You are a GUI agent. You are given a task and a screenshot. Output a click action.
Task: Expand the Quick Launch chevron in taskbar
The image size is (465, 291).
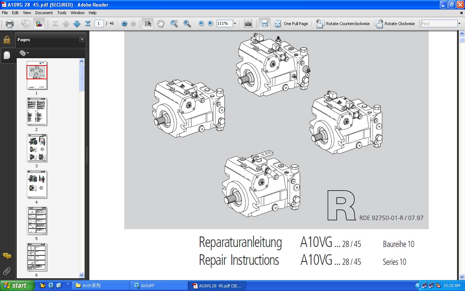click(x=68, y=284)
